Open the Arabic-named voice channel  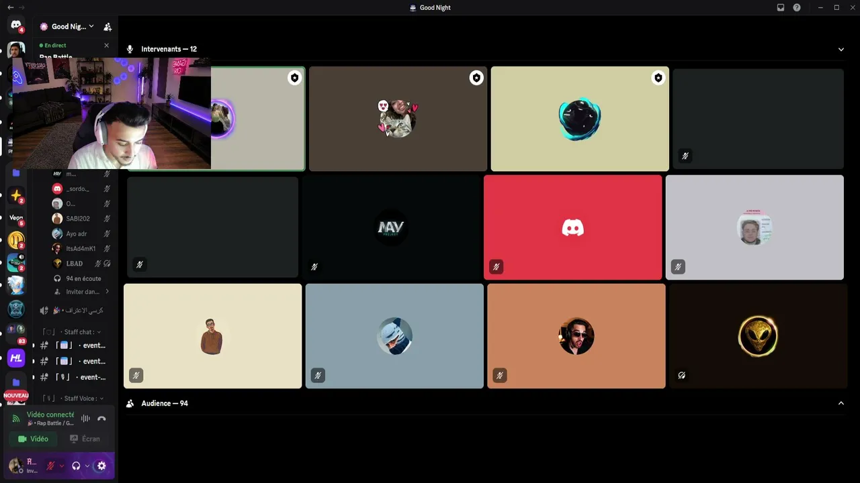[73, 311]
